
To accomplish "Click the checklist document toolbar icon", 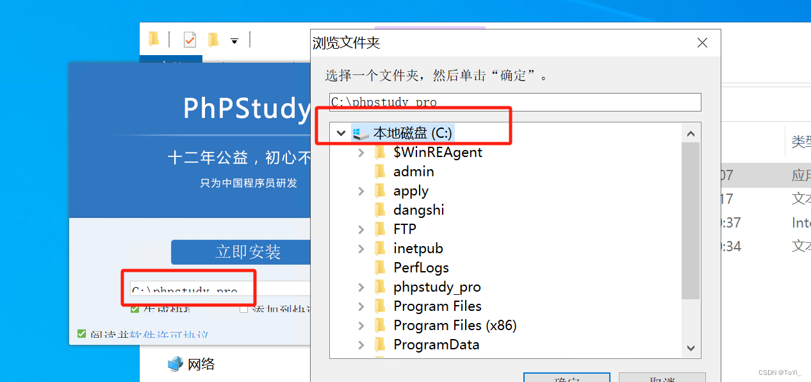I will [x=190, y=39].
